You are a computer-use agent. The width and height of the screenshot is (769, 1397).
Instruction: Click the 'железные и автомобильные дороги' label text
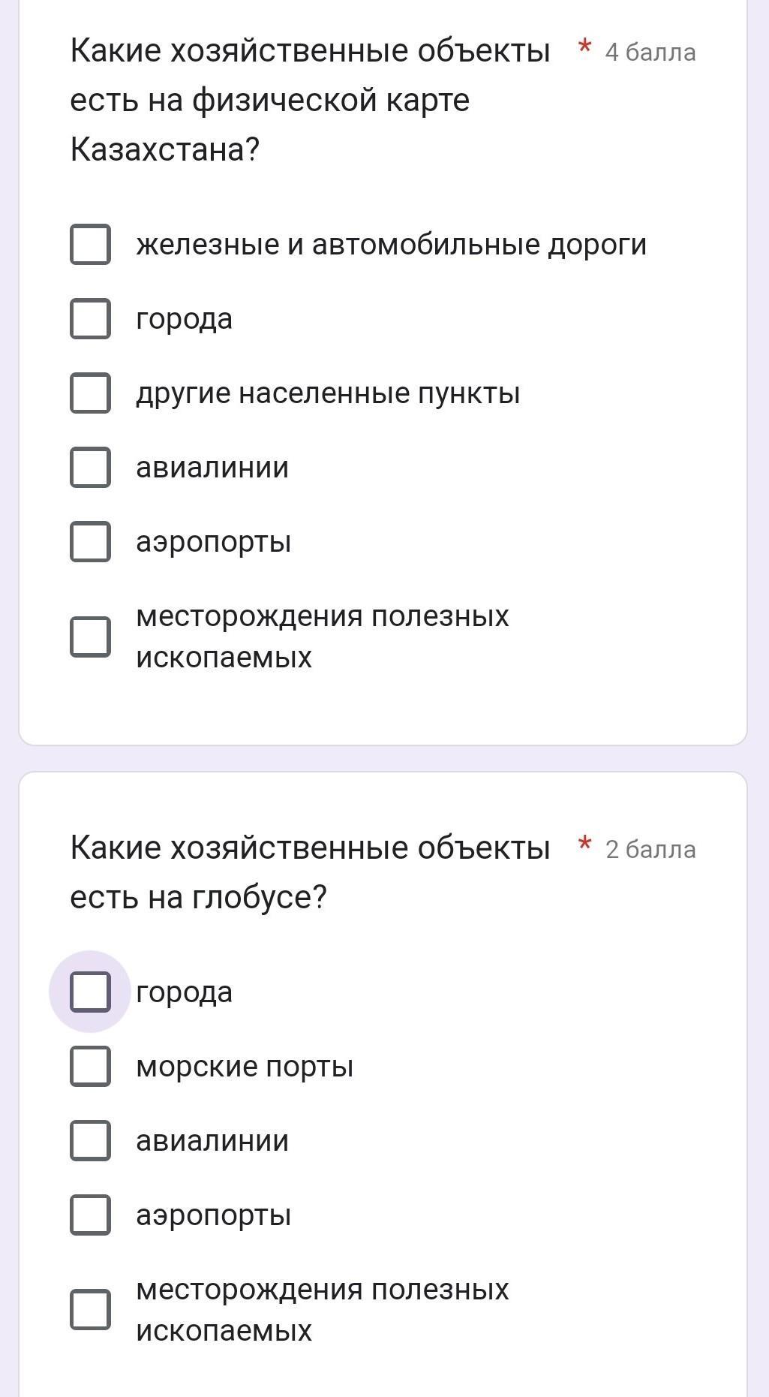391,245
